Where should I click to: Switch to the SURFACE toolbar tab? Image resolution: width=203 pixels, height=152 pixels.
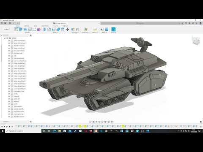point(27,26)
